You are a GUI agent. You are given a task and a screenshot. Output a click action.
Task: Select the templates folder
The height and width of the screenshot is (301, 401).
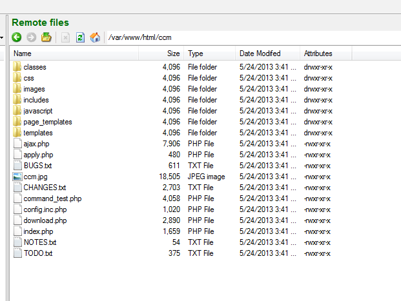(x=37, y=133)
